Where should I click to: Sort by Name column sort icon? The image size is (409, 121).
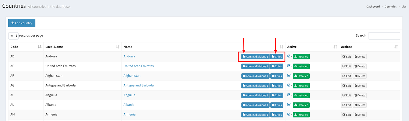[281, 47]
